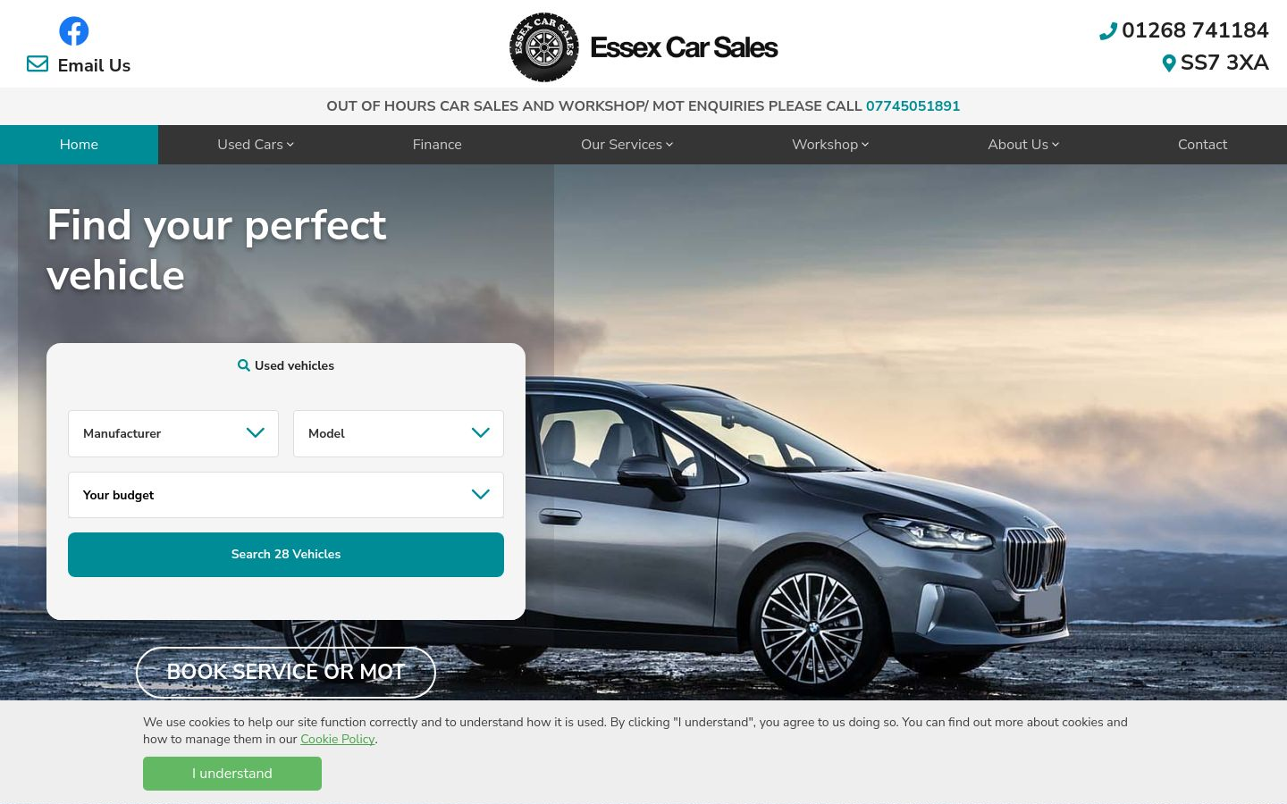1287x804 pixels.
Task: Click the Essex Car Sales tyre logo
Action: [544, 47]
